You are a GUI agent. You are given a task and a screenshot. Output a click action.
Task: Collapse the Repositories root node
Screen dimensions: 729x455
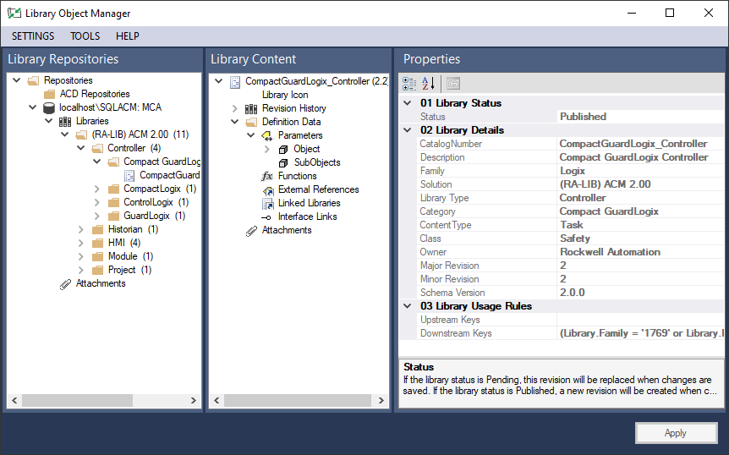coord(17,80)
